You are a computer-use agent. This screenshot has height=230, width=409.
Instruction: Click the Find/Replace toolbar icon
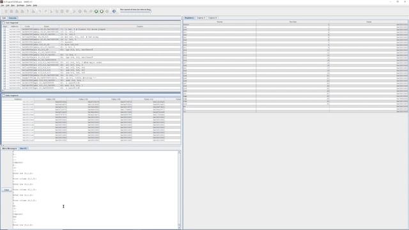click(x=67, y=11)
